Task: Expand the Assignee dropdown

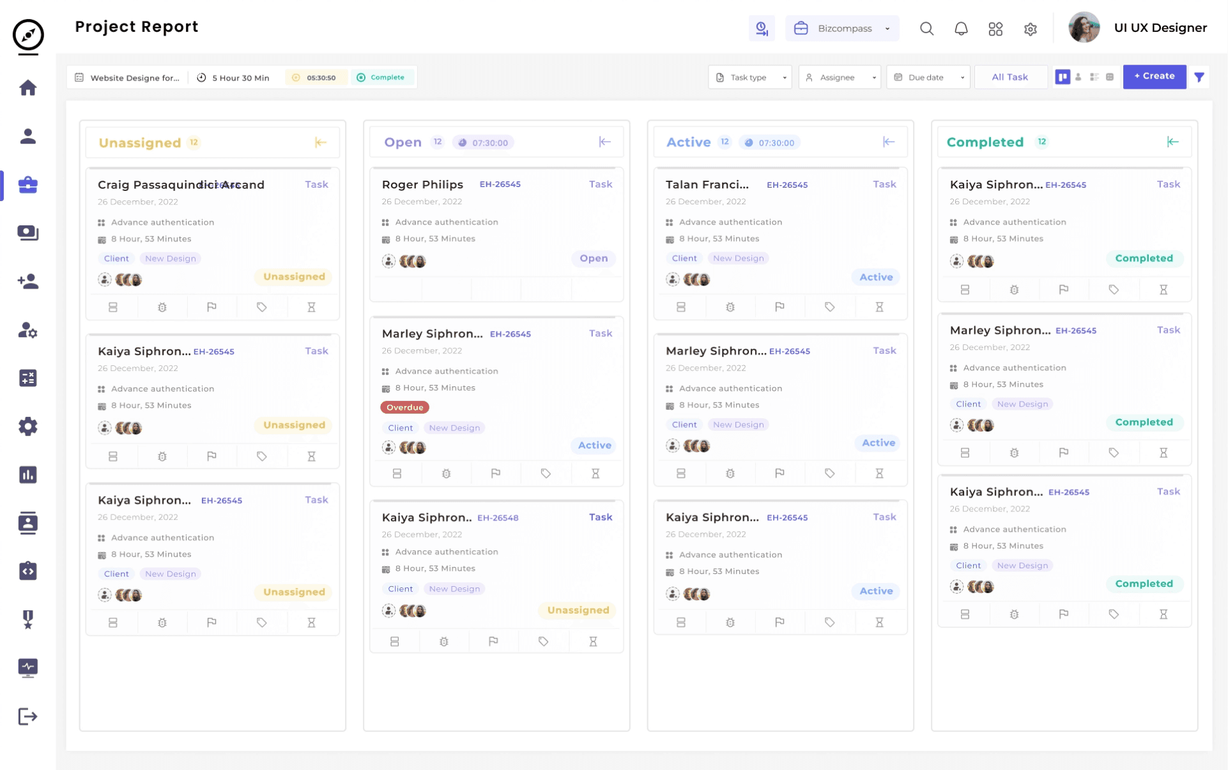Action: tap(839, 77)
